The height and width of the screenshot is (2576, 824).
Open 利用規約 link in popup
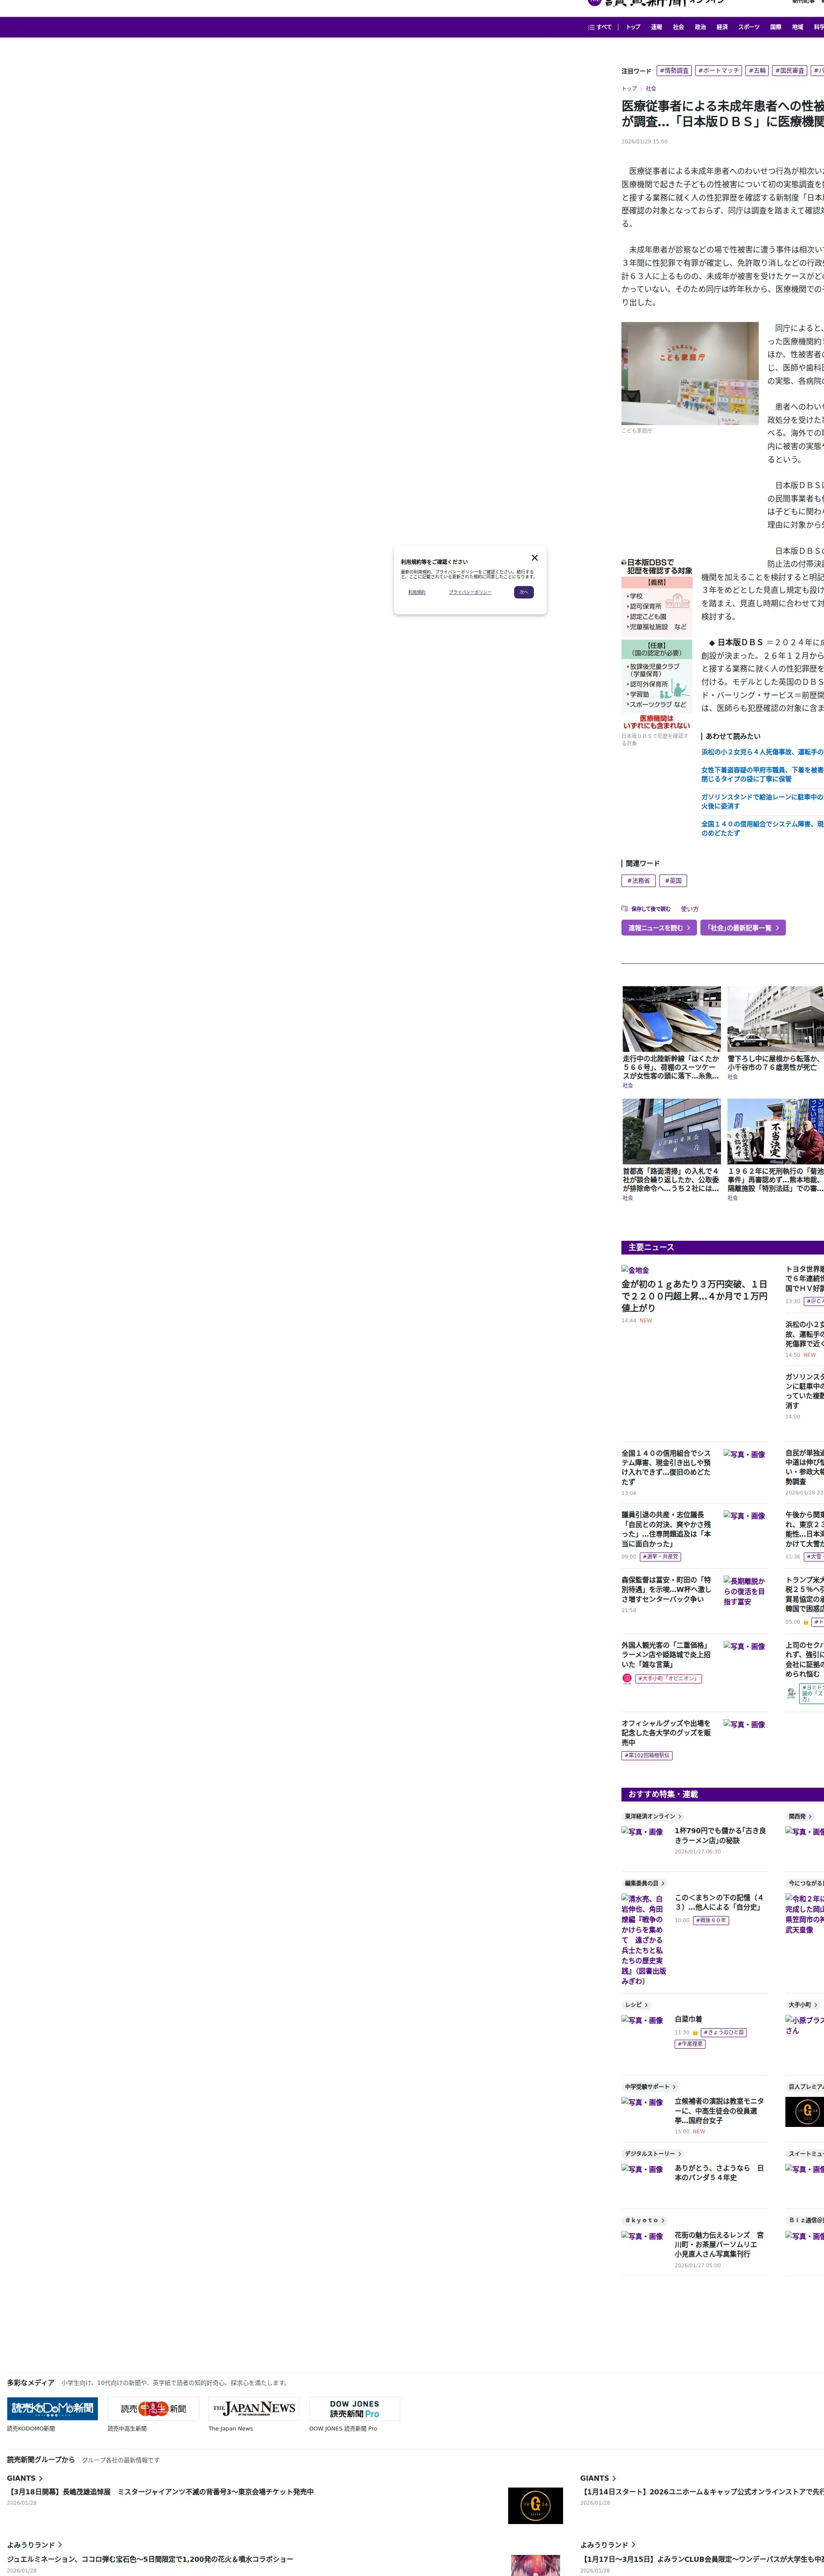pos(416,592)
